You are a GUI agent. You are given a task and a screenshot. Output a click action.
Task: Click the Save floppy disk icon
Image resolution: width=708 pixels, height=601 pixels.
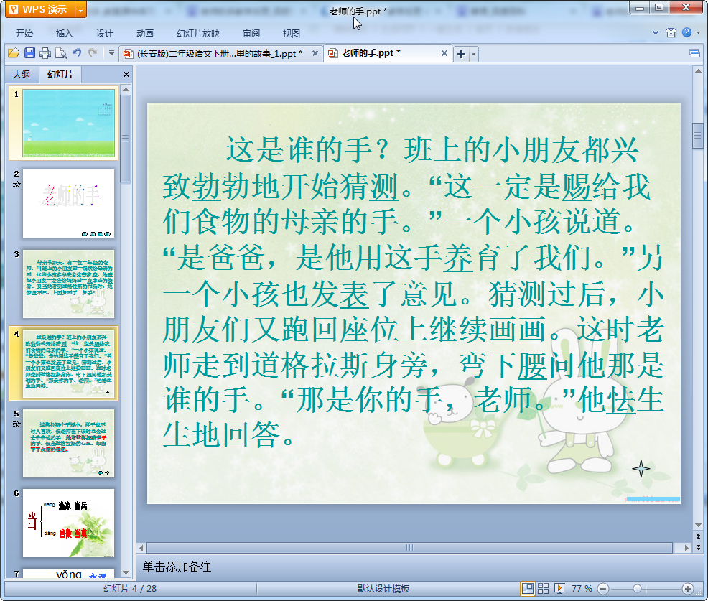(x=30, y=53)
